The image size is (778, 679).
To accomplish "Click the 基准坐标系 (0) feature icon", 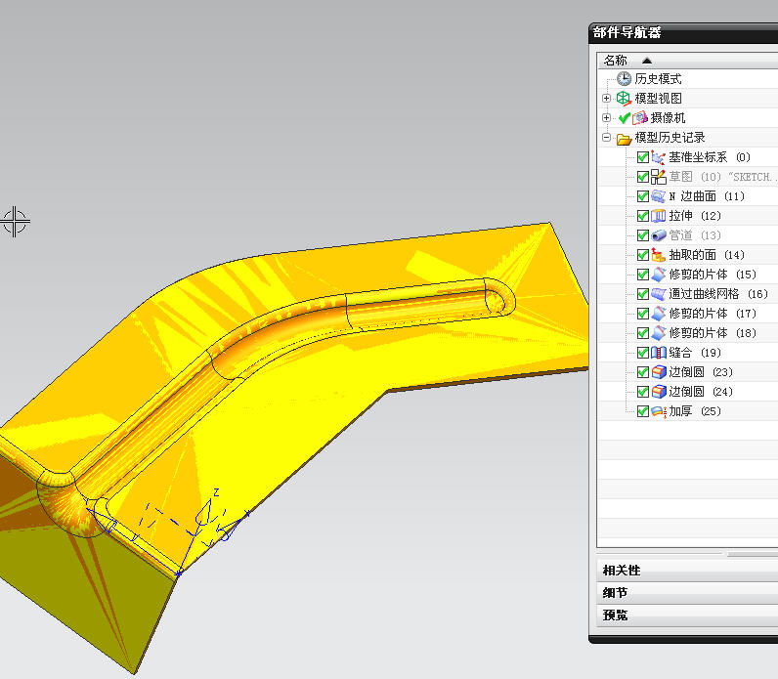I will tap(658, 157).
